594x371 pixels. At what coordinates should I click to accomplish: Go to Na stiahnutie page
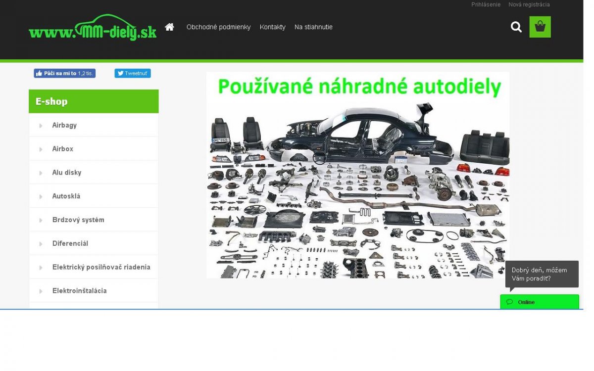coord(313,27)
